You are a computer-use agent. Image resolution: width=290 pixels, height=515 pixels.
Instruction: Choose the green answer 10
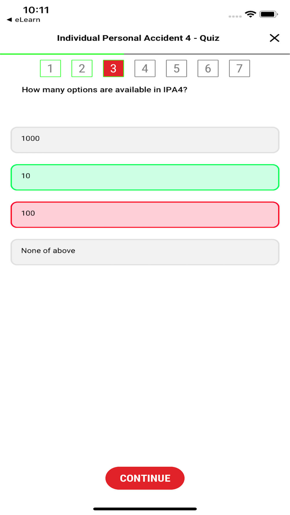pos(145,177)
